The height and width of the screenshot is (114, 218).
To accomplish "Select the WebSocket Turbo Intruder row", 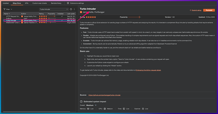I will click(x=40, y=22).
